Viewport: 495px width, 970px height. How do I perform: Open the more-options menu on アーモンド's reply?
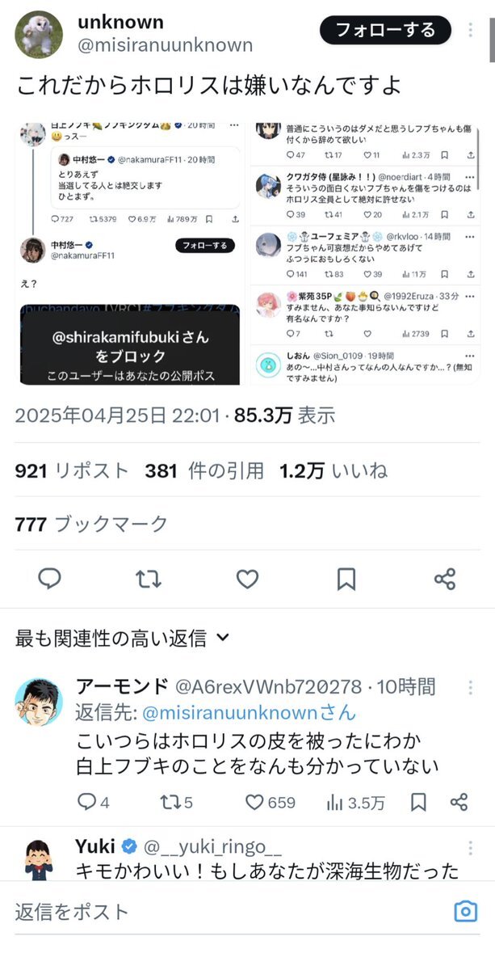(471, 688)
